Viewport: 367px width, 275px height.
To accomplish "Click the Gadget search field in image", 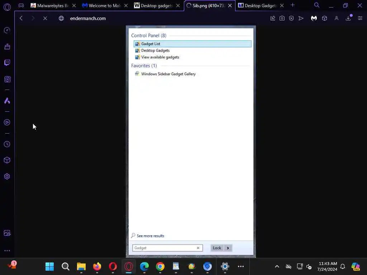I will (x=167, y=248).
